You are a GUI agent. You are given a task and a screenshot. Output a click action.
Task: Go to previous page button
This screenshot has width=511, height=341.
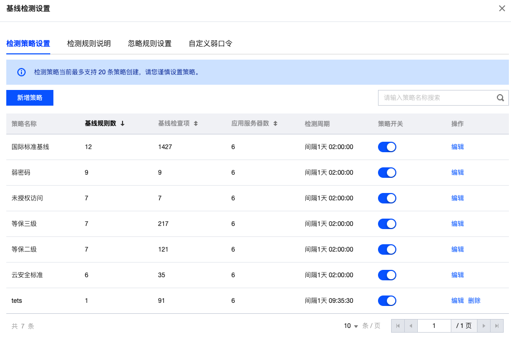pos(411,326)
